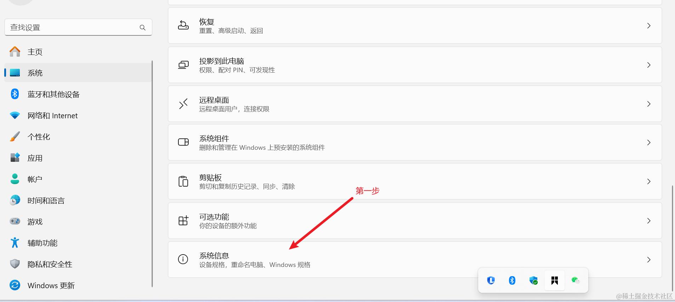Click the 查找设置 search field
This screenshot has width=675, height=302.
click(x=78, y=27)
